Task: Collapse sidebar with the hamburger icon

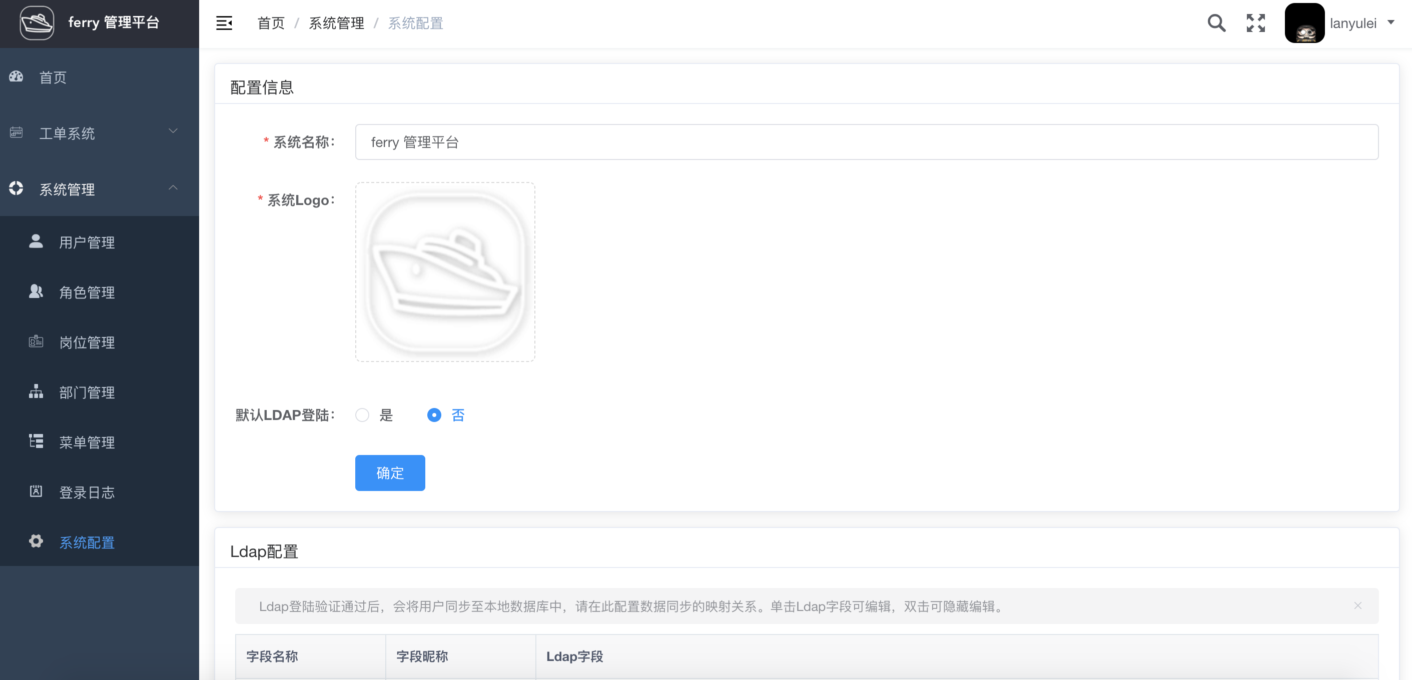Action: tap(224, 23)
